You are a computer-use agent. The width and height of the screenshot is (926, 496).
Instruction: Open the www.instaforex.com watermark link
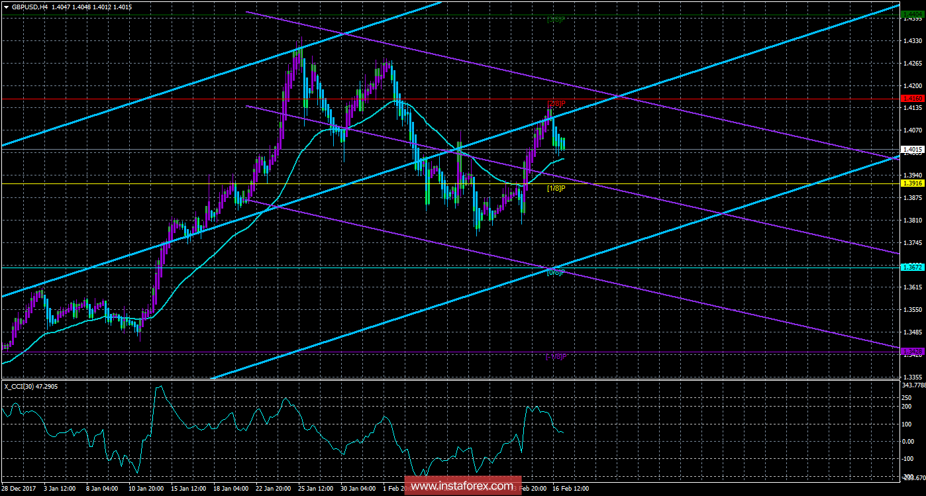[463, 487]
